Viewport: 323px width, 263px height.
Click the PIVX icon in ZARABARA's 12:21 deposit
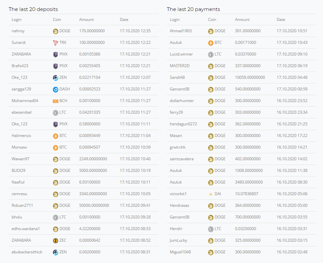pyautogui.click(x=55, y=55)
